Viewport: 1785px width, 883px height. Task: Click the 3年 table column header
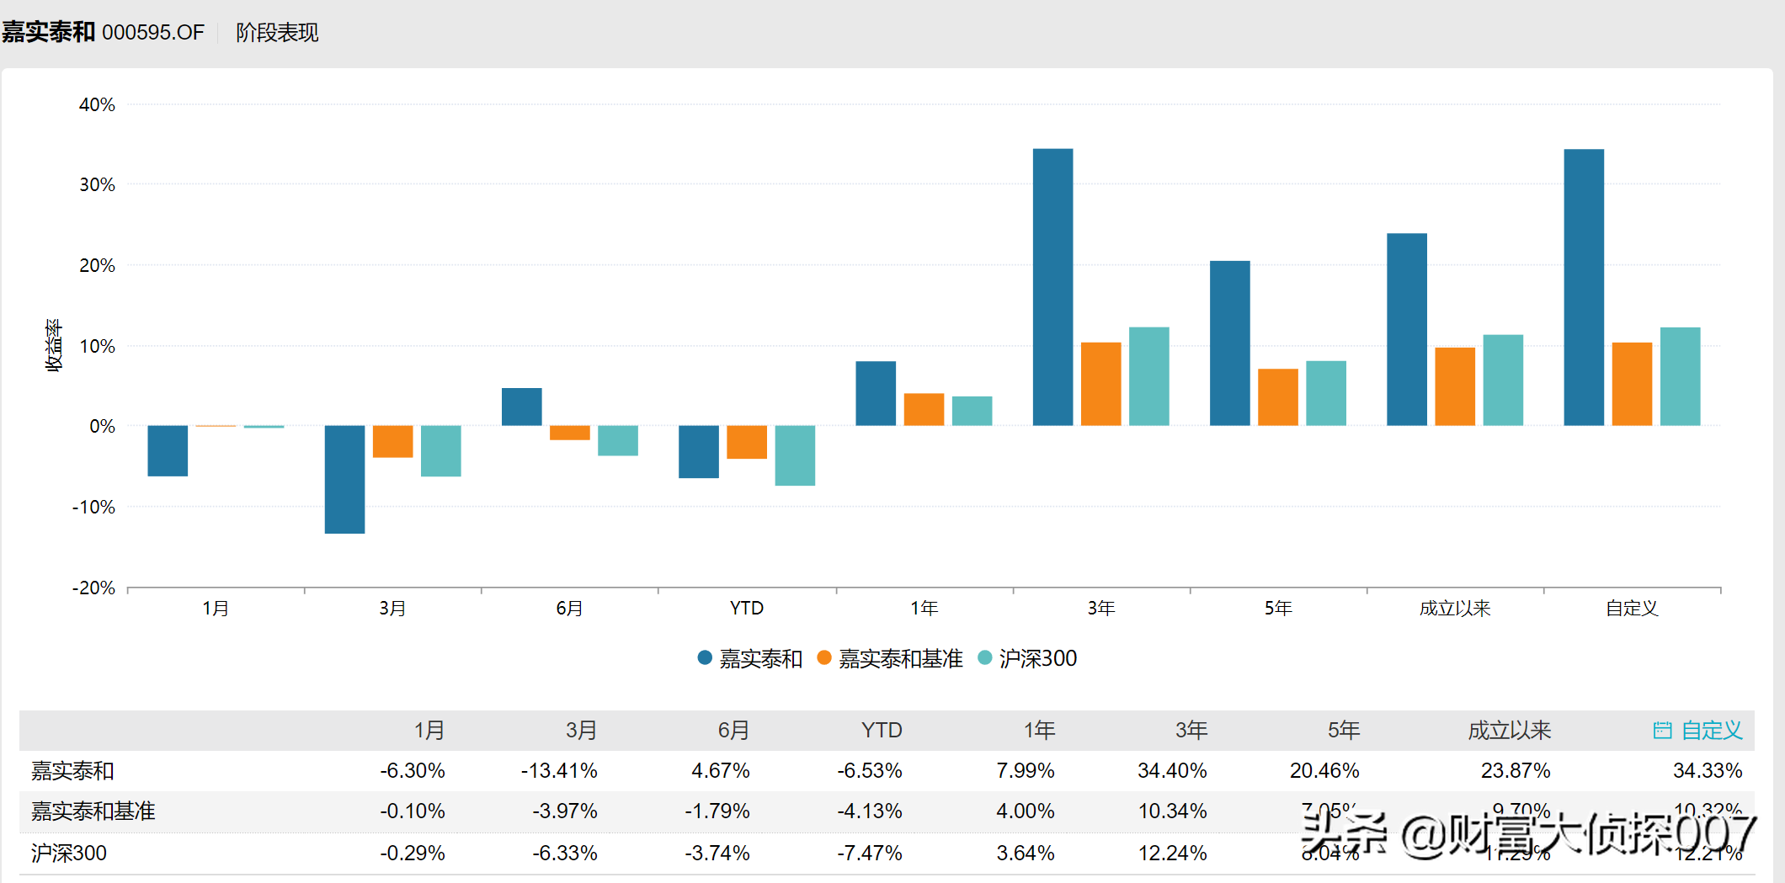[x=1192, y=730]
